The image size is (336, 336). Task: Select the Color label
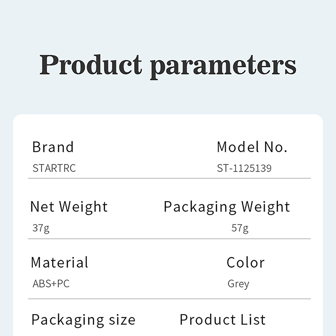[246, 263]
